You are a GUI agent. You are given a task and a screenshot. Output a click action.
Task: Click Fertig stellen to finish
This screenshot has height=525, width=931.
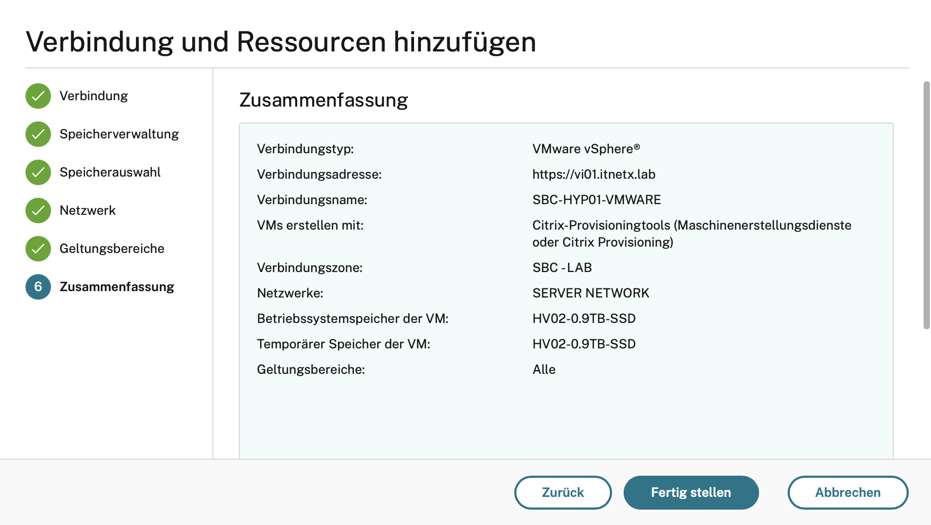(691, 493)
